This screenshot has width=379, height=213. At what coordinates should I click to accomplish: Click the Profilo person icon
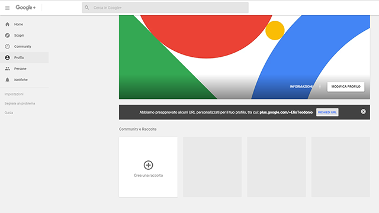click(x=8, y=58)
